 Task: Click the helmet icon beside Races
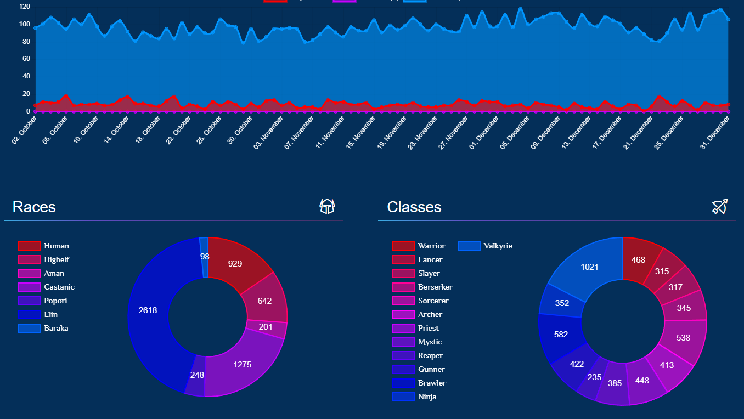(327, 207)
